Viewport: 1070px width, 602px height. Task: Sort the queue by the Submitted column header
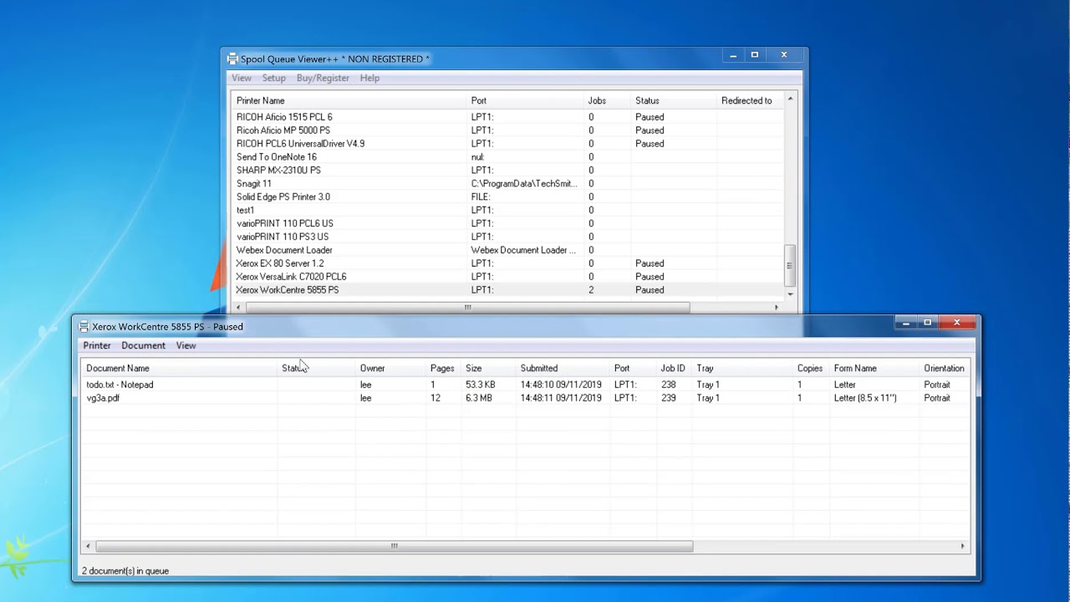[563, 368]
